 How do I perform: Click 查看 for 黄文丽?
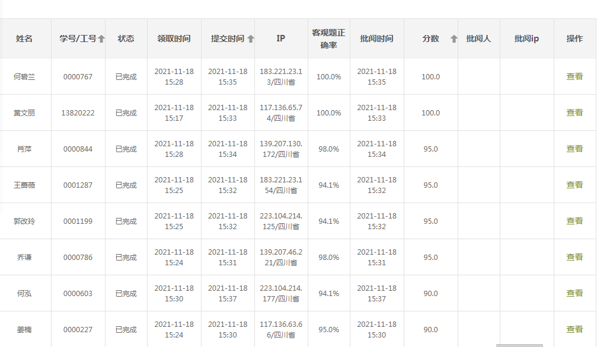point(574,113)
